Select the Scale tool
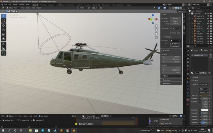 pyautogui.click(x=4, y=34)
